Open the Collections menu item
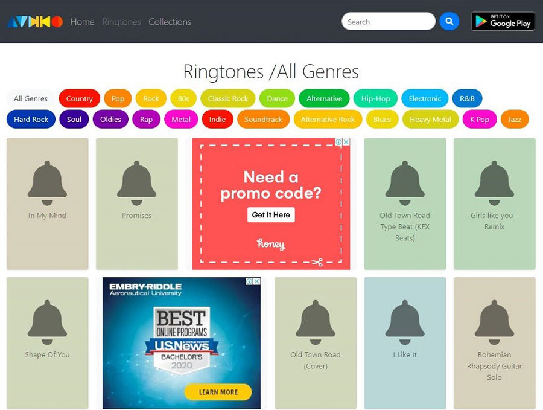543x410 pixels. (170, 22)
